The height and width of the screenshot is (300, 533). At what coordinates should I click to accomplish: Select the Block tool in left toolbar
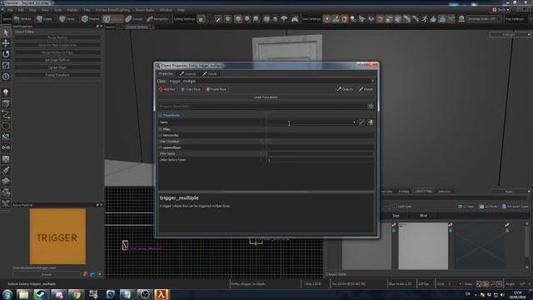point(6,103)
